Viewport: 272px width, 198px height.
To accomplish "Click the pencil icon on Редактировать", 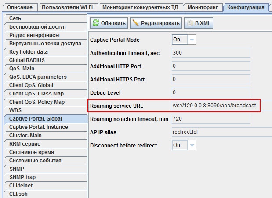I will click(136, 23).
